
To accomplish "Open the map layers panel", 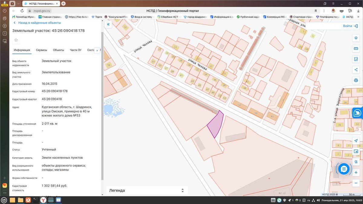I will [356, 38].
